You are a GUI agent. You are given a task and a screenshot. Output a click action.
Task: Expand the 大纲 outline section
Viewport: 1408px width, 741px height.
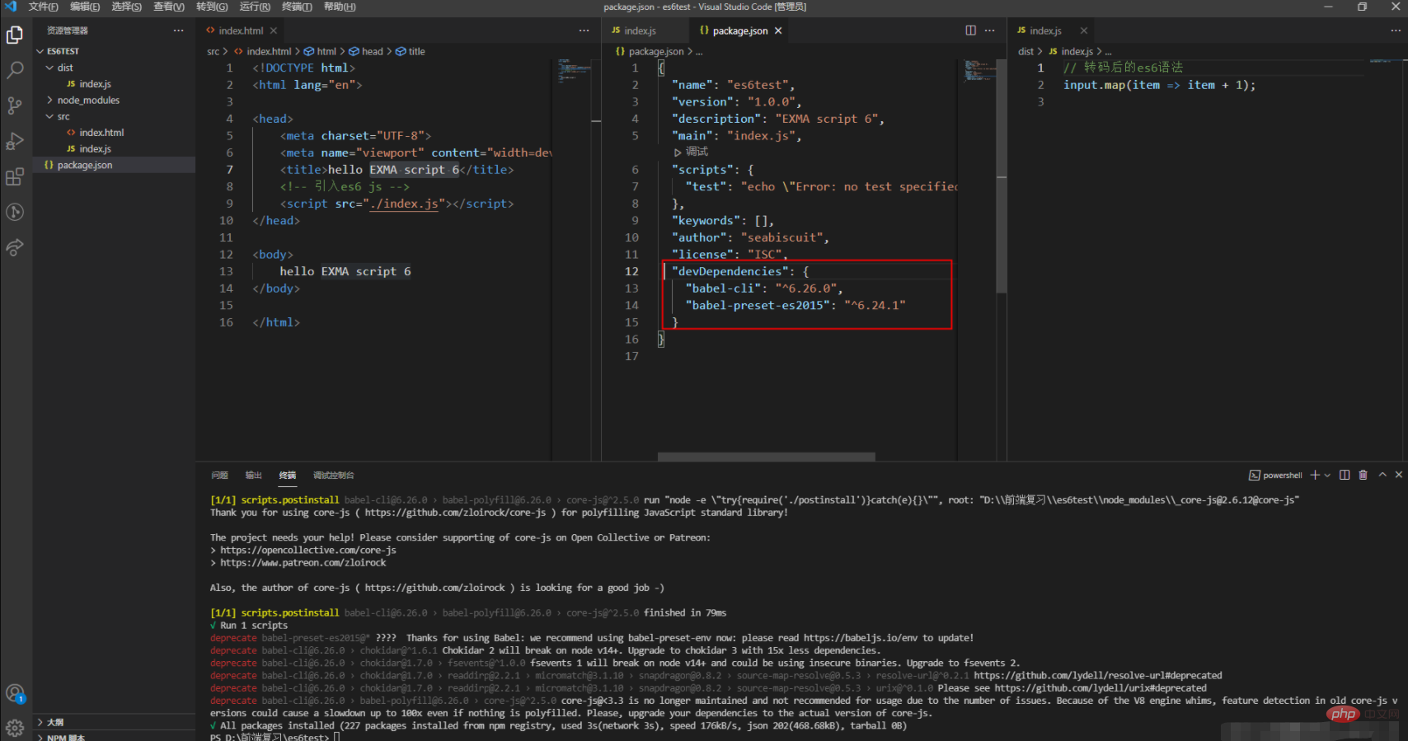(x=55, y=722)
